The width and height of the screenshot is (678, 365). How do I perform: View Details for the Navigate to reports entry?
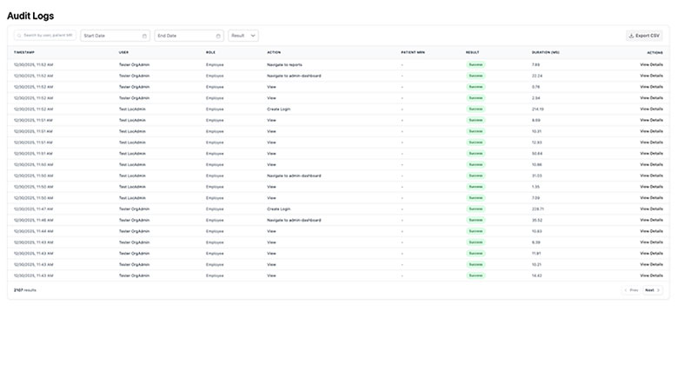click(x=651, y=64)
